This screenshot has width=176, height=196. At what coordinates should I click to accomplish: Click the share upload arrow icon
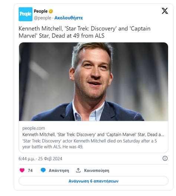78,170
